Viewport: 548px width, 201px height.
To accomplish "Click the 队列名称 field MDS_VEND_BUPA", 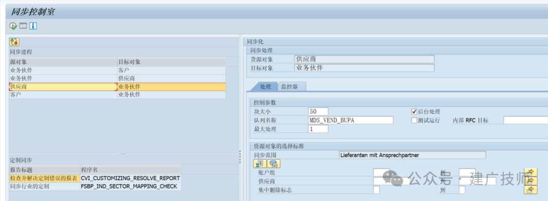I will [351, 120].
